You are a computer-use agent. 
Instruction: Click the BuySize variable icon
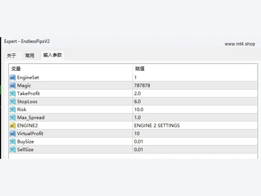[13, 142]
